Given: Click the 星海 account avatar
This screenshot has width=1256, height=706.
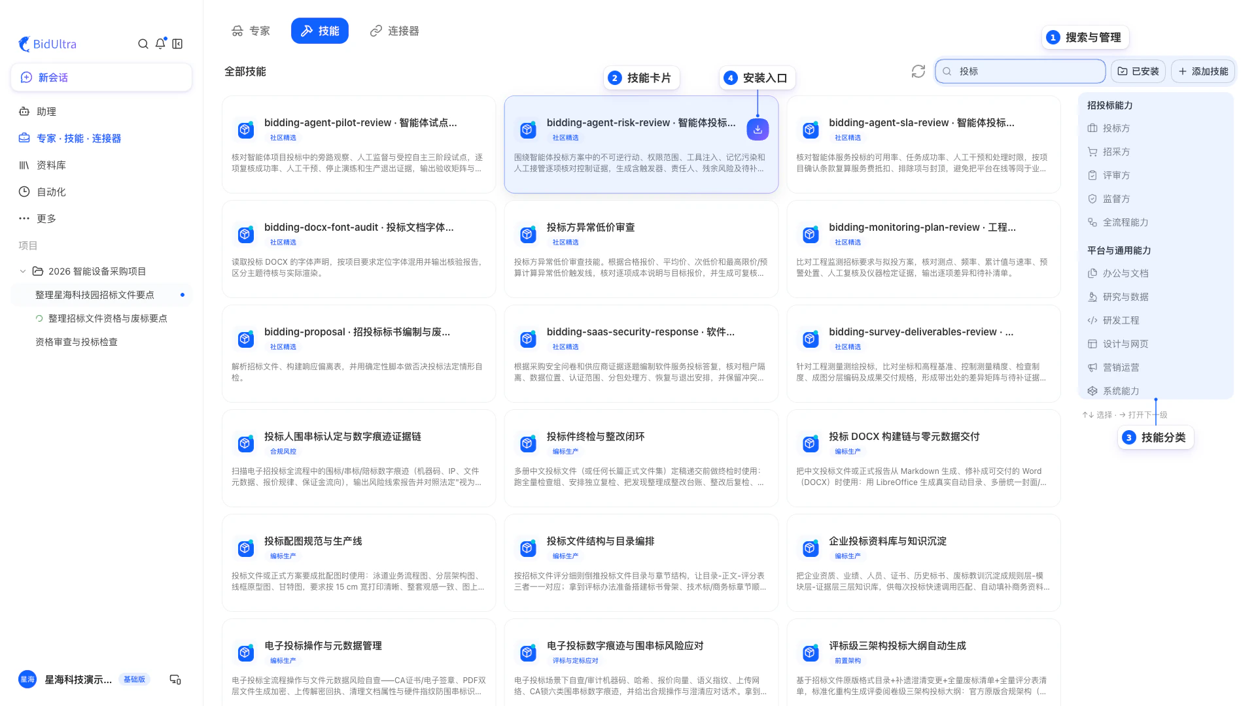Looking at the screenshot, I should click(x=27, y=680).
